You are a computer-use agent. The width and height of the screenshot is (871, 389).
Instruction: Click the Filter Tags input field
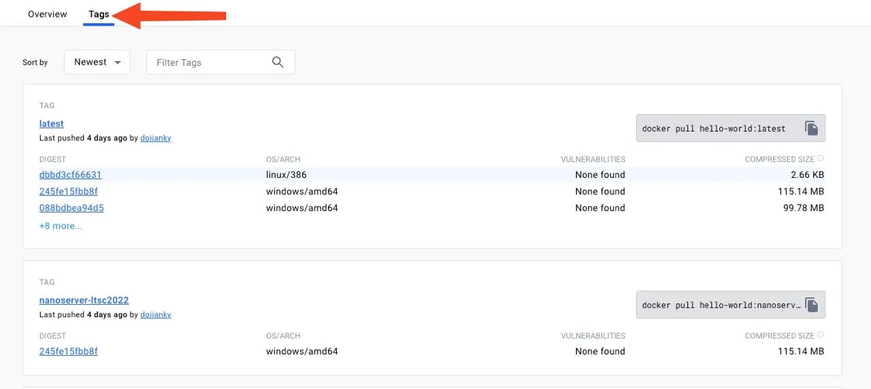[208, 62]
